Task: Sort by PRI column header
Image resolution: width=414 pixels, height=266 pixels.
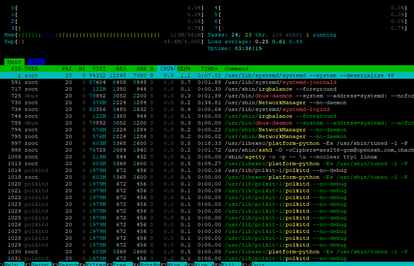Action: [67, 69]
